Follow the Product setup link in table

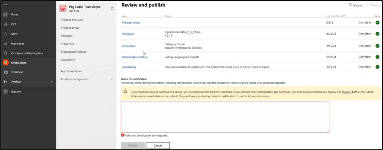tap(131, 23)
